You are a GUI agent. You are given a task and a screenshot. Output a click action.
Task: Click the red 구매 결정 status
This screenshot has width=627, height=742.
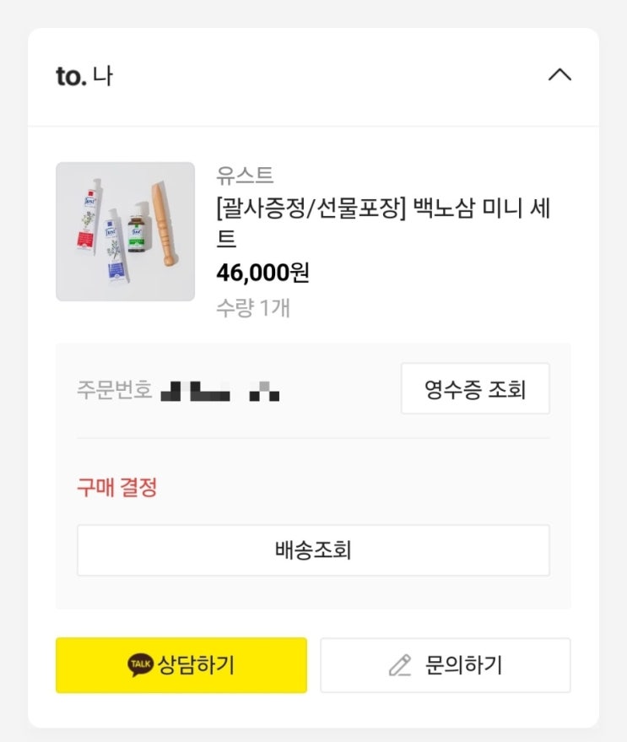[116, 487]
